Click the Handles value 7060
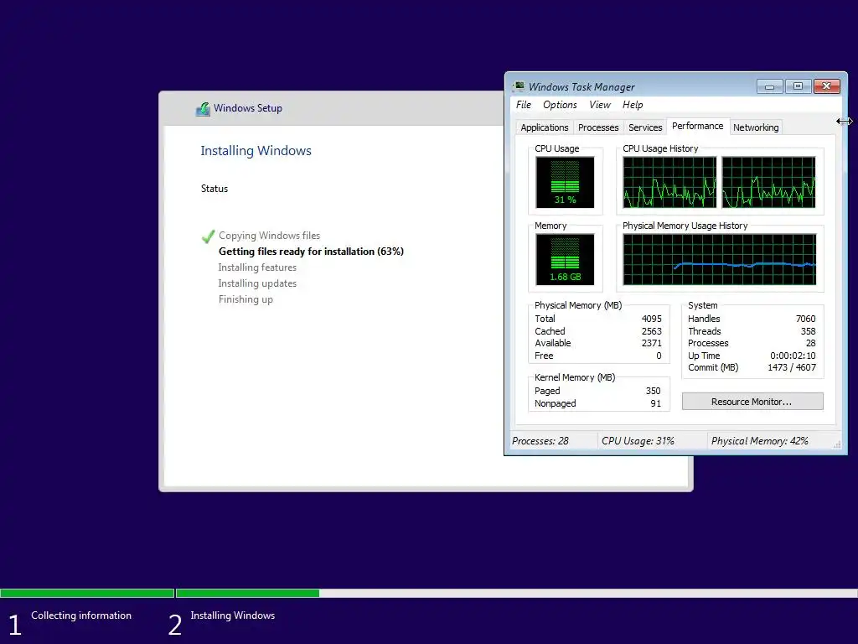 [x=805, y=319]
